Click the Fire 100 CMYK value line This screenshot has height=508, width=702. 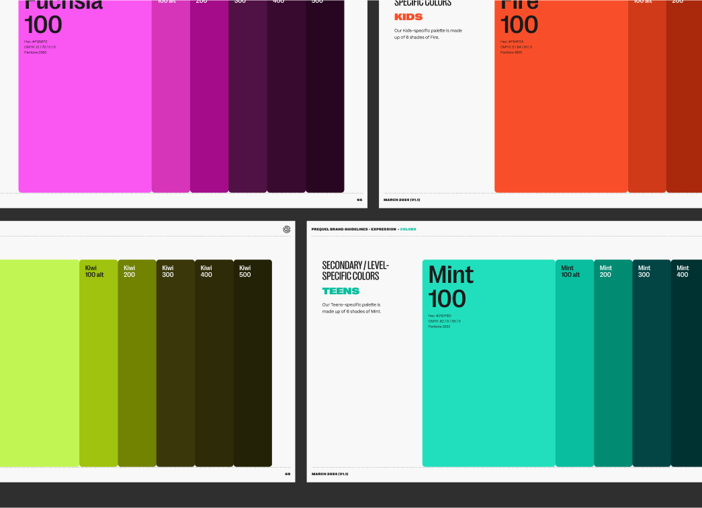click(516, 47)
